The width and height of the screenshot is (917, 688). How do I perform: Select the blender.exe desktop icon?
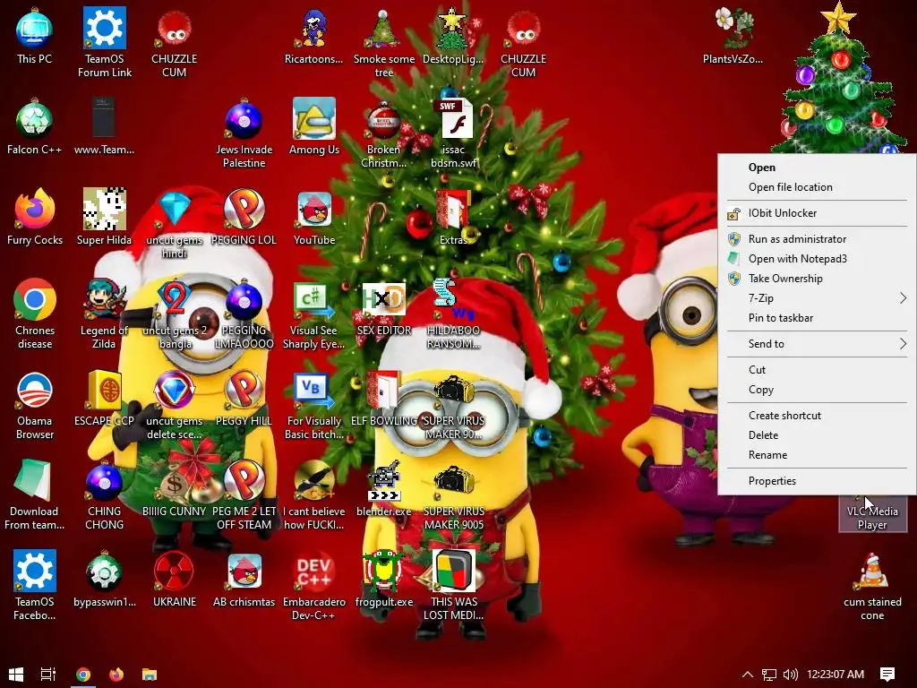point(383,488)
